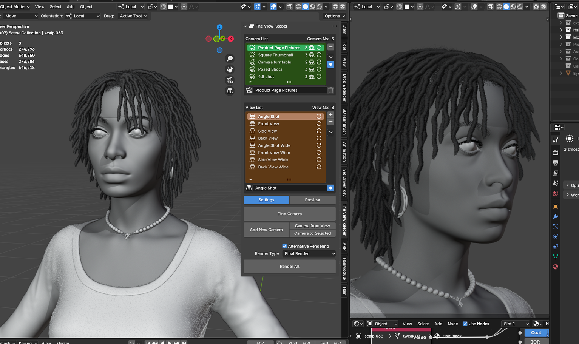Viewport: 579px width, 344px height.
Task: Open the Scene properties tab
Action: click(556, 183)
